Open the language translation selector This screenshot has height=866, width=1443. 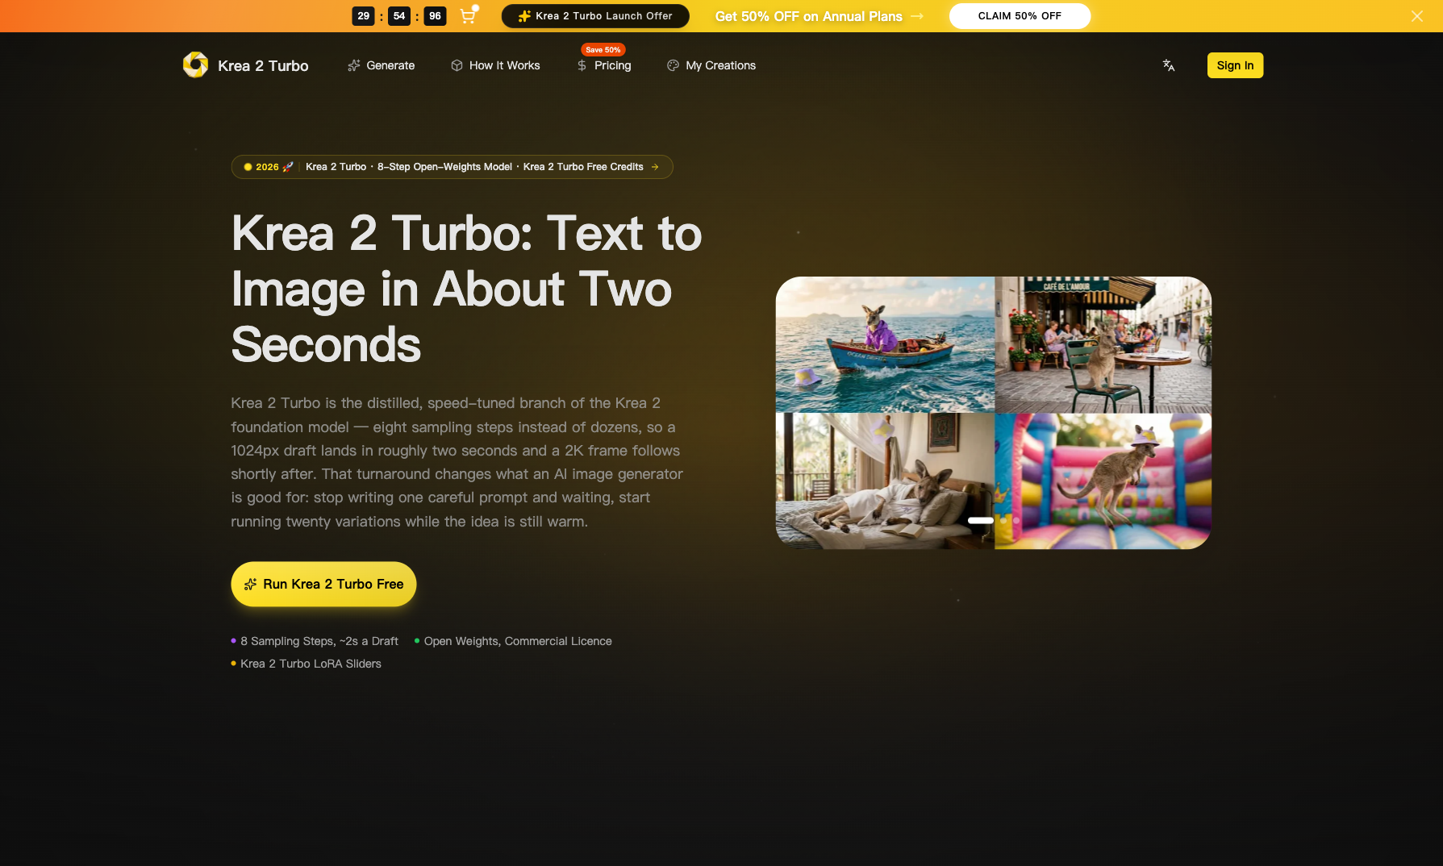tap(1169, 65)
